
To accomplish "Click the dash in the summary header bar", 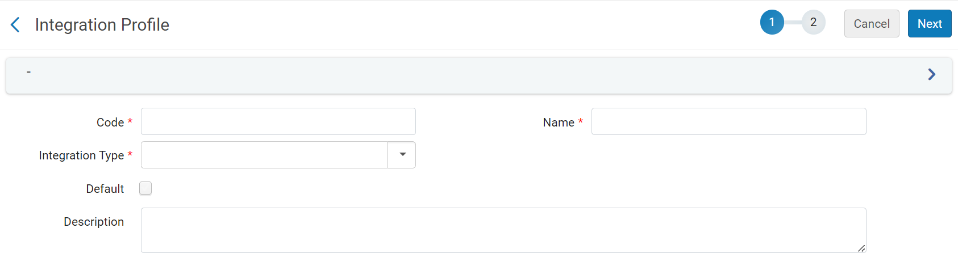I will point(28,72).
